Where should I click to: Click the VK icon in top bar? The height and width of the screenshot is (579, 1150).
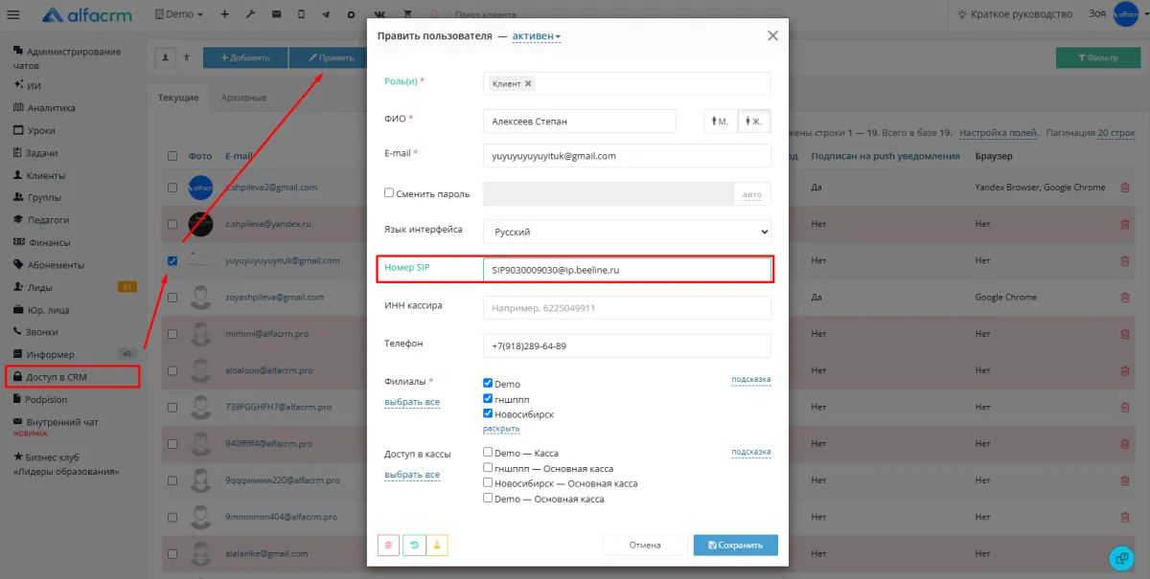[x=378, y=14]
